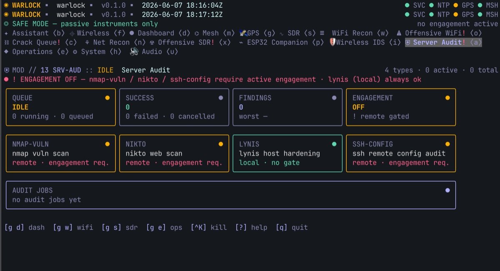Click the status dot in AUDIT JOBS panel
The height and width of the screenshot is (271, 500).
[x=447, y=190]
